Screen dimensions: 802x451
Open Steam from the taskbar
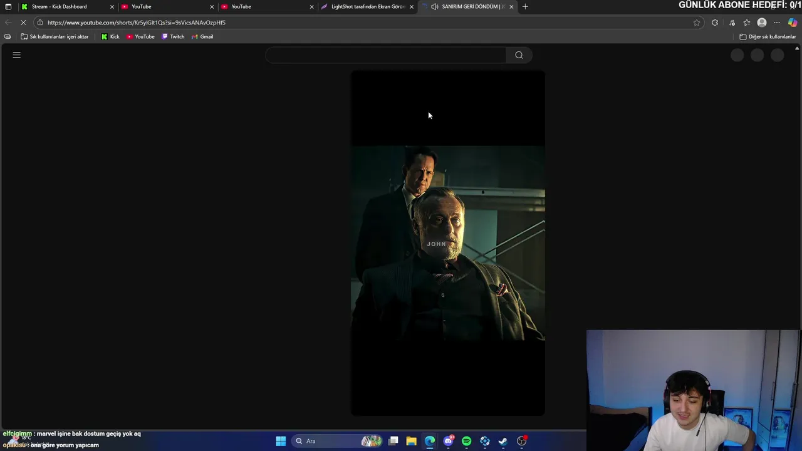tap(503, 441)
